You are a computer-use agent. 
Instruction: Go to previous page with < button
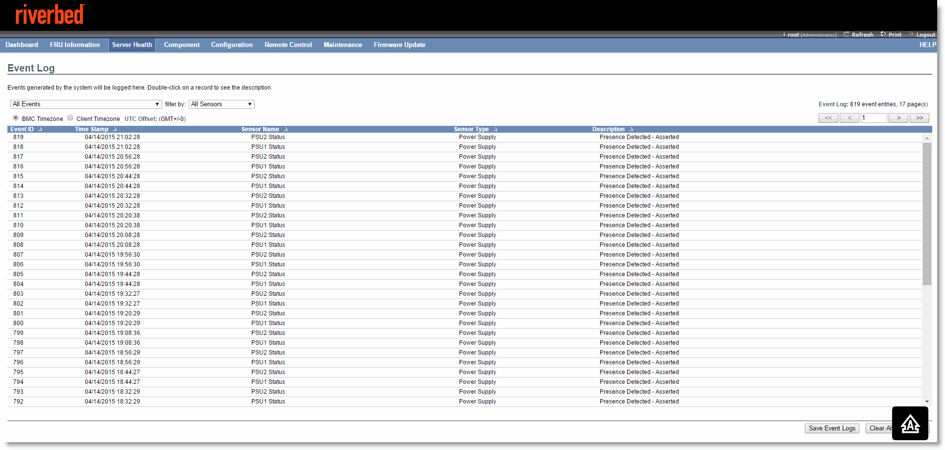coord(849,118)
